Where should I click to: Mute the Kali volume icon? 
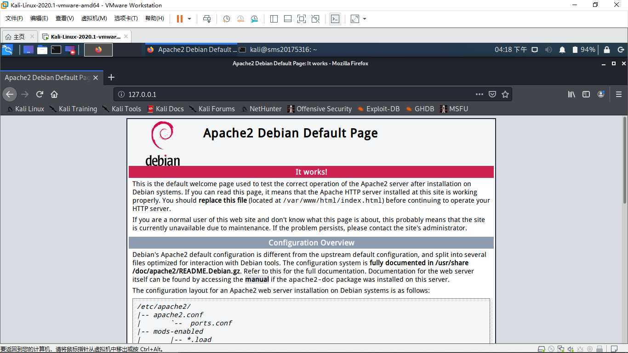coord(548,50)
